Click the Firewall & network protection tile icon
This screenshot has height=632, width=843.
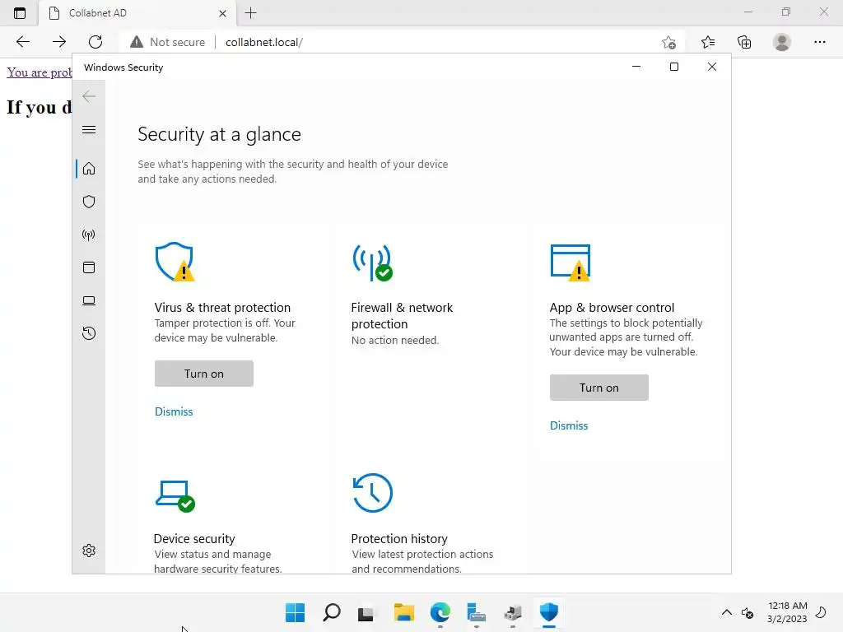373,263
